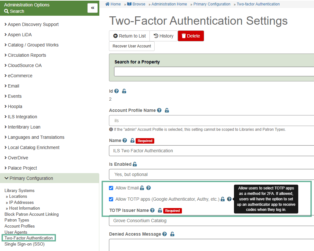The height and width of the screenshot is (251, 314).
Task: Expand CloudSource OA section
Action: tap(23, 65)
